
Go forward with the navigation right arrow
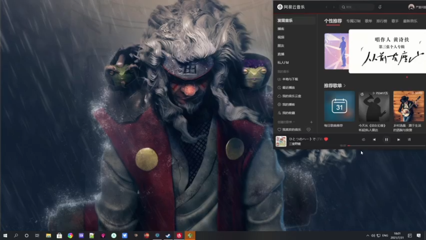click(x=334, y=7)
